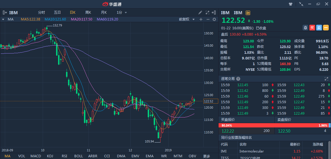331x159 pixels.
Task: Toggle the left stock list panel
Action: (5, 13)
